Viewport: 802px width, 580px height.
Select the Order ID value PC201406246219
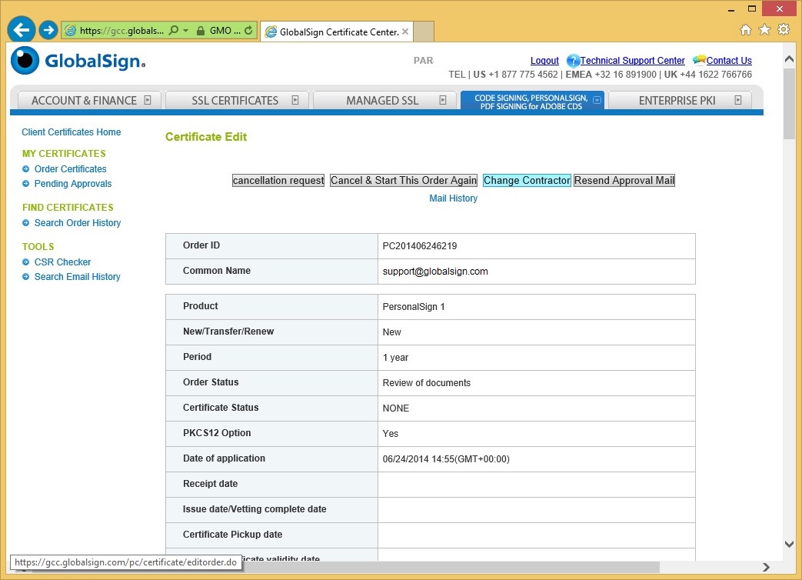click(x=419, y=246)
